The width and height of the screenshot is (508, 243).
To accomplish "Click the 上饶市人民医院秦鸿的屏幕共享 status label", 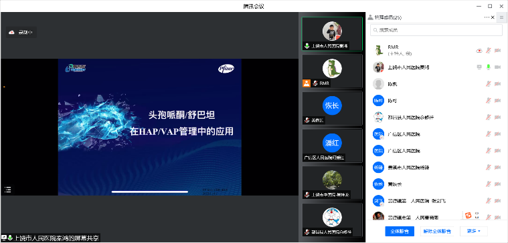I will point(56,238).
